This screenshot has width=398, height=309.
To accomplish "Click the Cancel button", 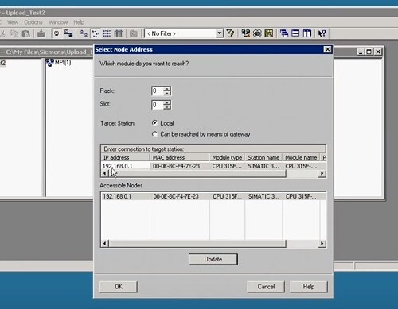I will (x=266, y=287).
